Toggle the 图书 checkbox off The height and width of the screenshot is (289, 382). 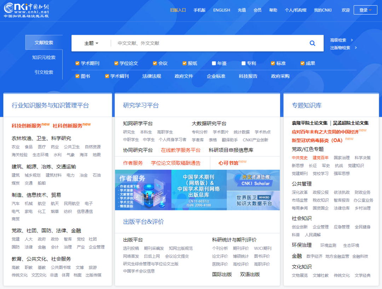[x=77, y=76]
